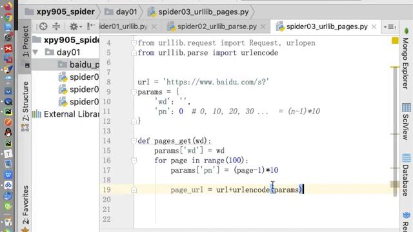Open Google Chrome from the dock
This screenshot has height=232, width=413.
click(8, 17)
